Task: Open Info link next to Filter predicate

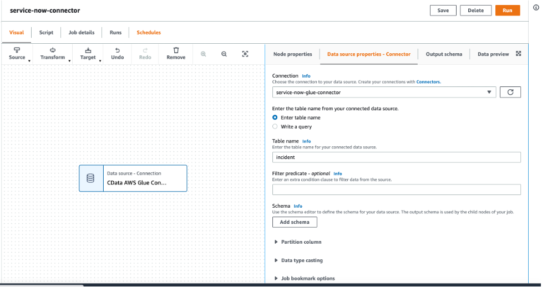Action: pos(338,173)
